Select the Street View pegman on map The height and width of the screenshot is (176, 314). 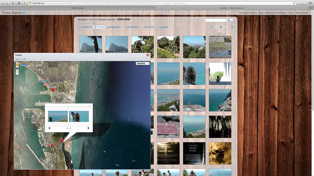(x=17, y=65)
